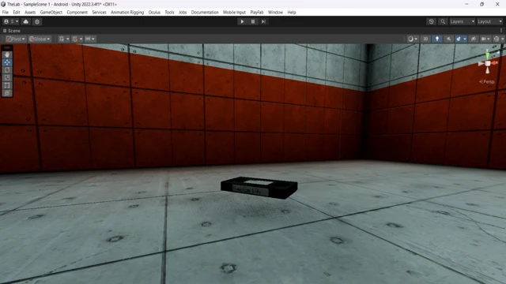
Task: Toggle scene lighting lightbulb button
Action: click(437, 39)
